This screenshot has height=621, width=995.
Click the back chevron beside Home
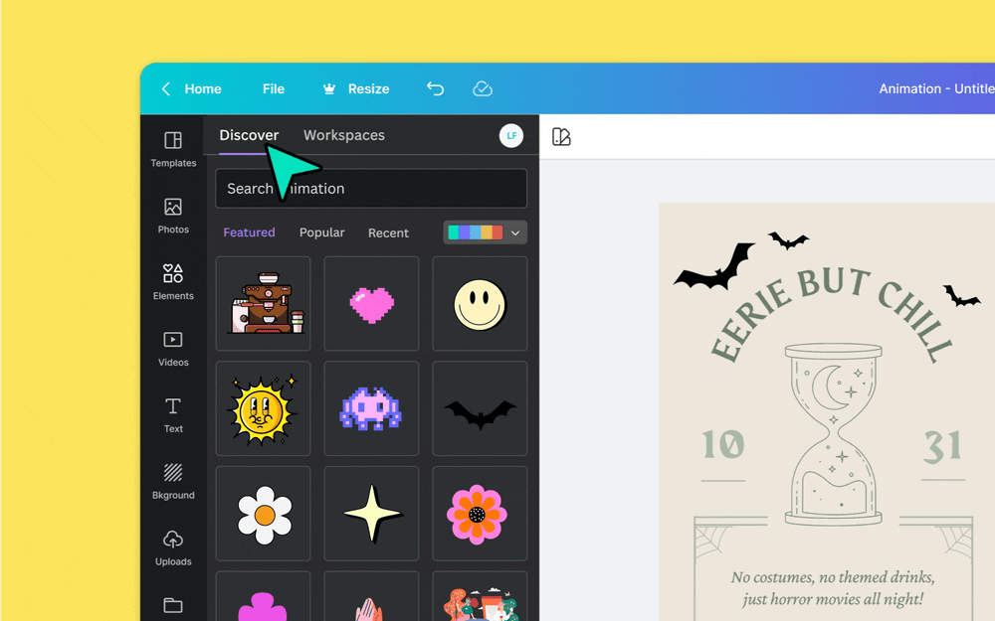[166, 88]
